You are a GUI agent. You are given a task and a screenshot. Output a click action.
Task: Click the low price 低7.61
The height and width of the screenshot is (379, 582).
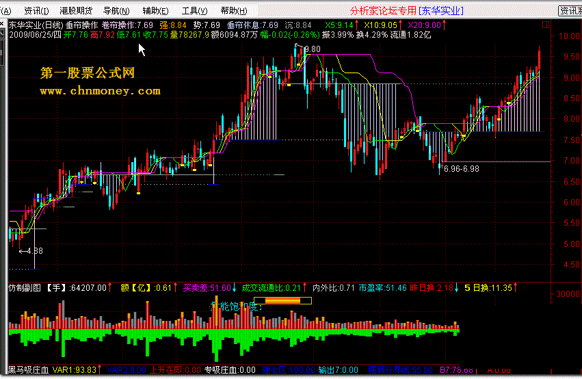[129, 35]
